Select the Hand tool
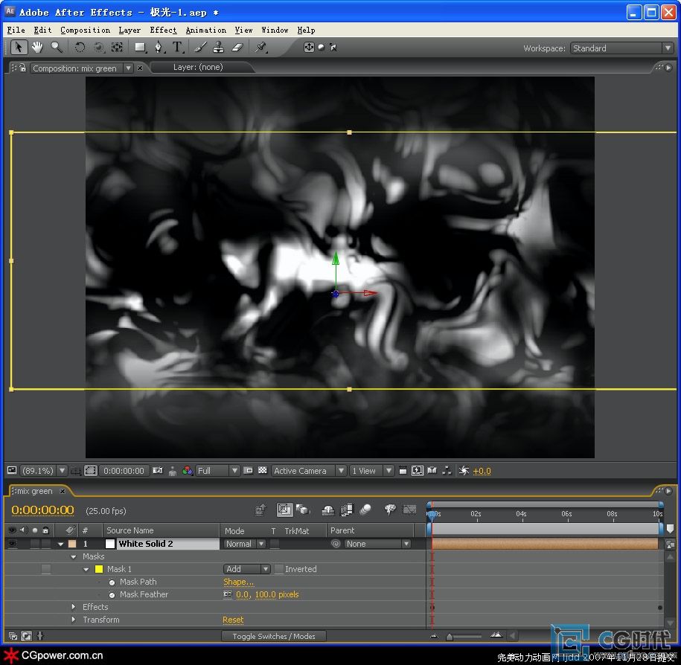681x665 pixels. coord(36,47)
